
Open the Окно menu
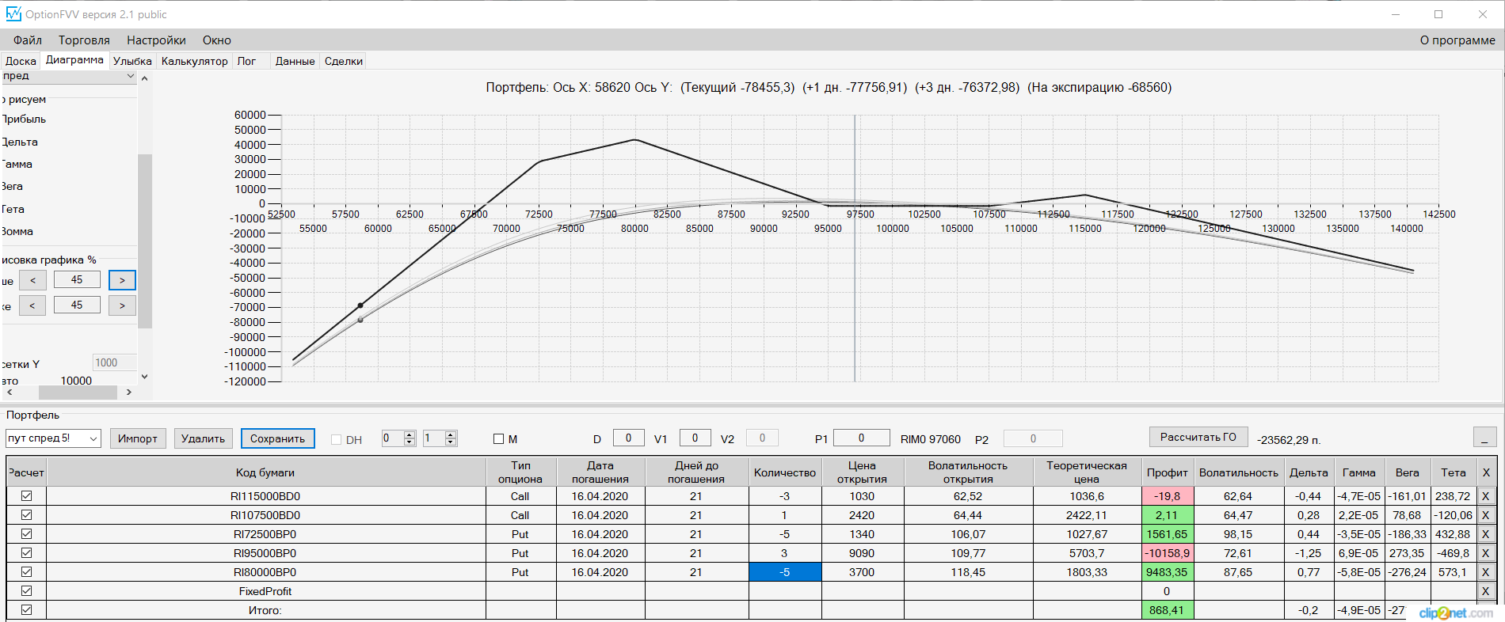pos(216,40)
